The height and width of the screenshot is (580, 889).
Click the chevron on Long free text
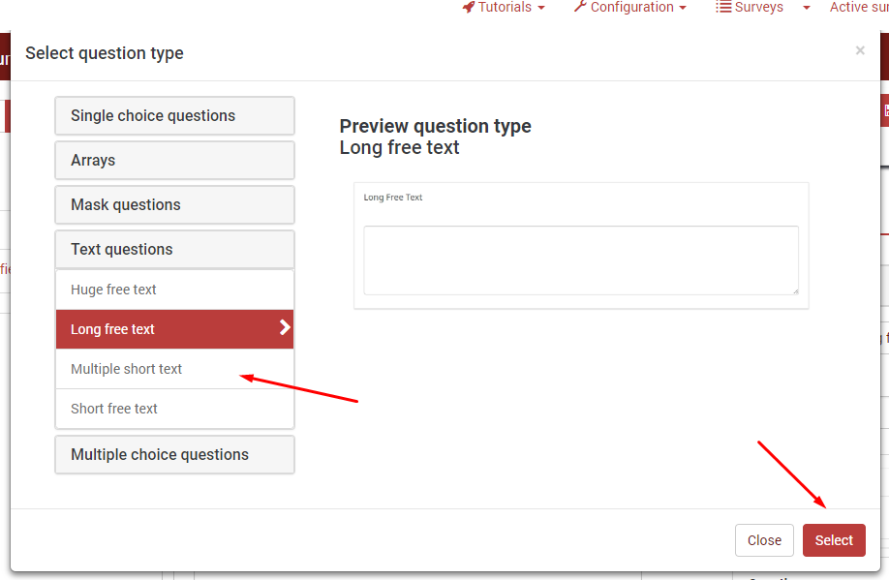(285, 327)
